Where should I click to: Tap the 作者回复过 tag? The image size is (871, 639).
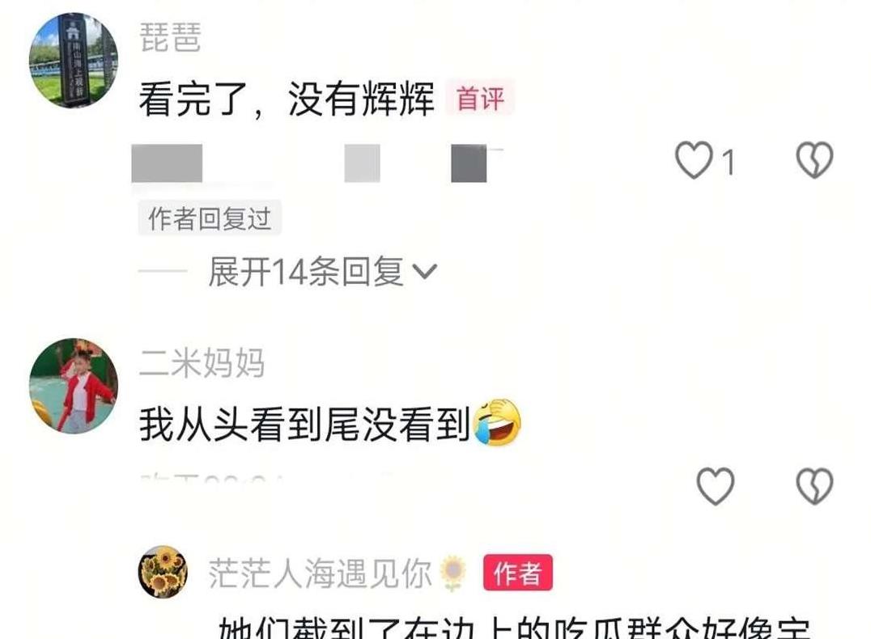tap(210, 218)
